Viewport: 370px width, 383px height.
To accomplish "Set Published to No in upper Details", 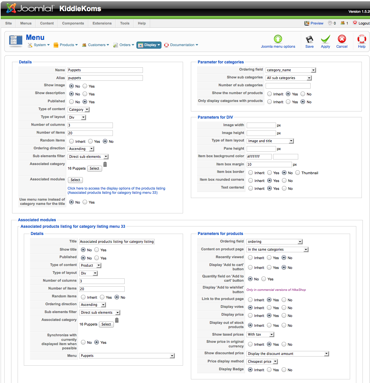I will point(71,102).
